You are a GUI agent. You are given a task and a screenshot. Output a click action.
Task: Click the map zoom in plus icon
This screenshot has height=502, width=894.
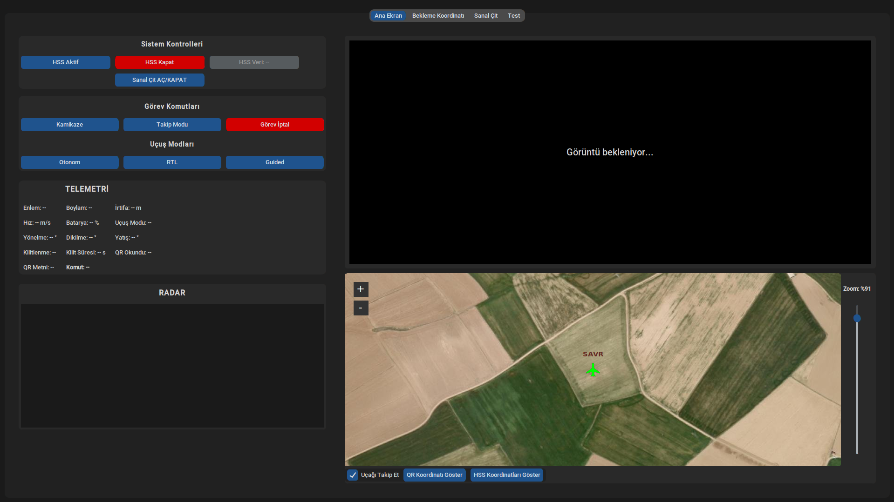(361, 289)
